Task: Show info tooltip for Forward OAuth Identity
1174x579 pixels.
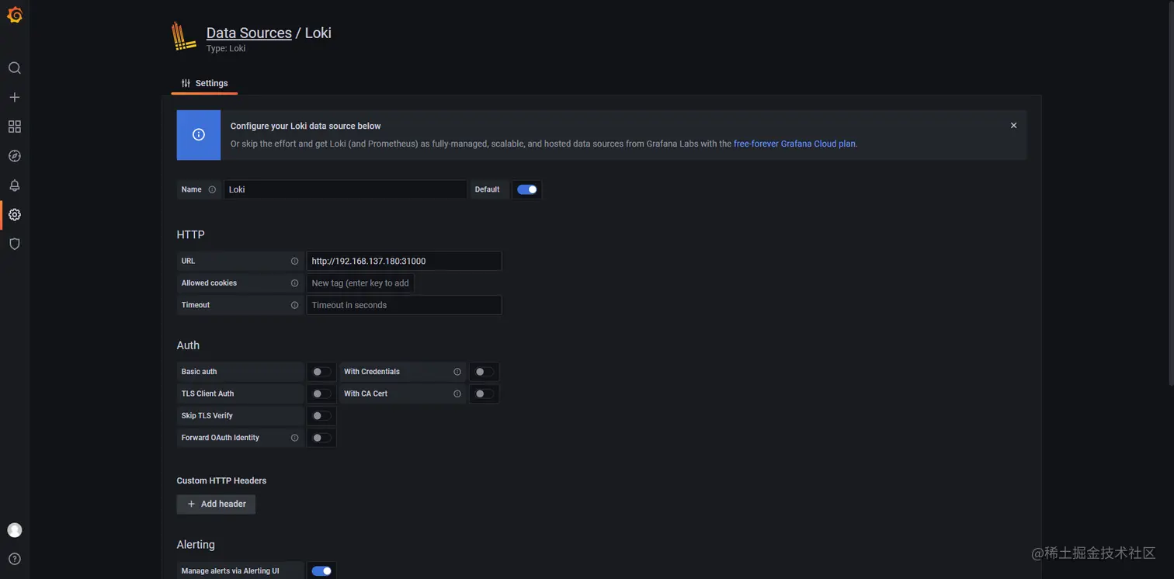Action: pos(294,438)
